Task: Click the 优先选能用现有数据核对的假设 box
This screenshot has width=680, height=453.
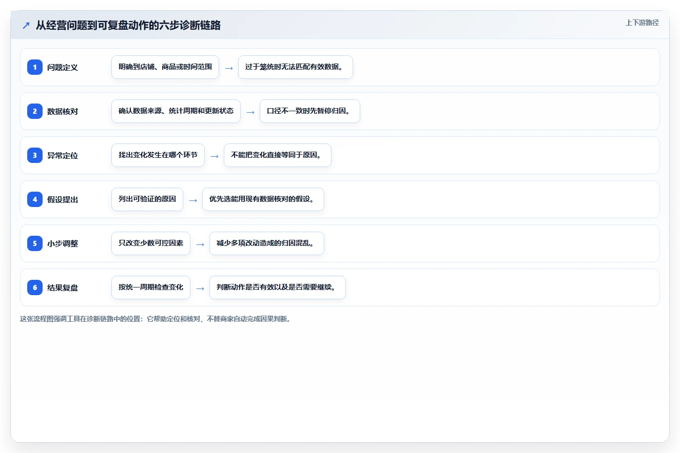Action: (263, 199)
